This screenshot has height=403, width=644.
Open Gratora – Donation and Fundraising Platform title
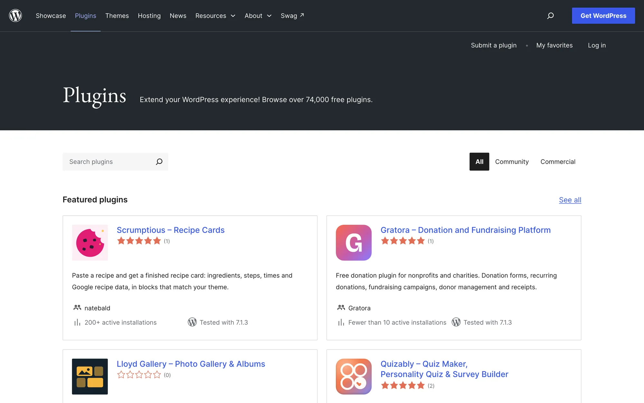click(x=465, y=230)
